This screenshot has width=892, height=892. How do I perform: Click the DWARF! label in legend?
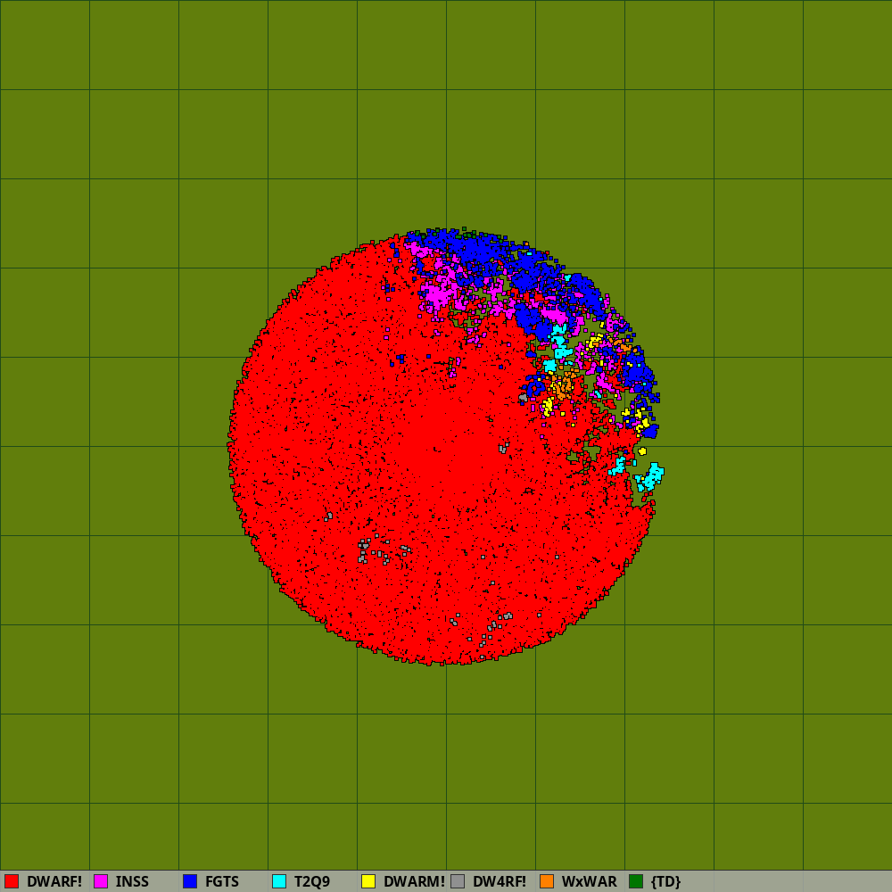click(54, 881)
